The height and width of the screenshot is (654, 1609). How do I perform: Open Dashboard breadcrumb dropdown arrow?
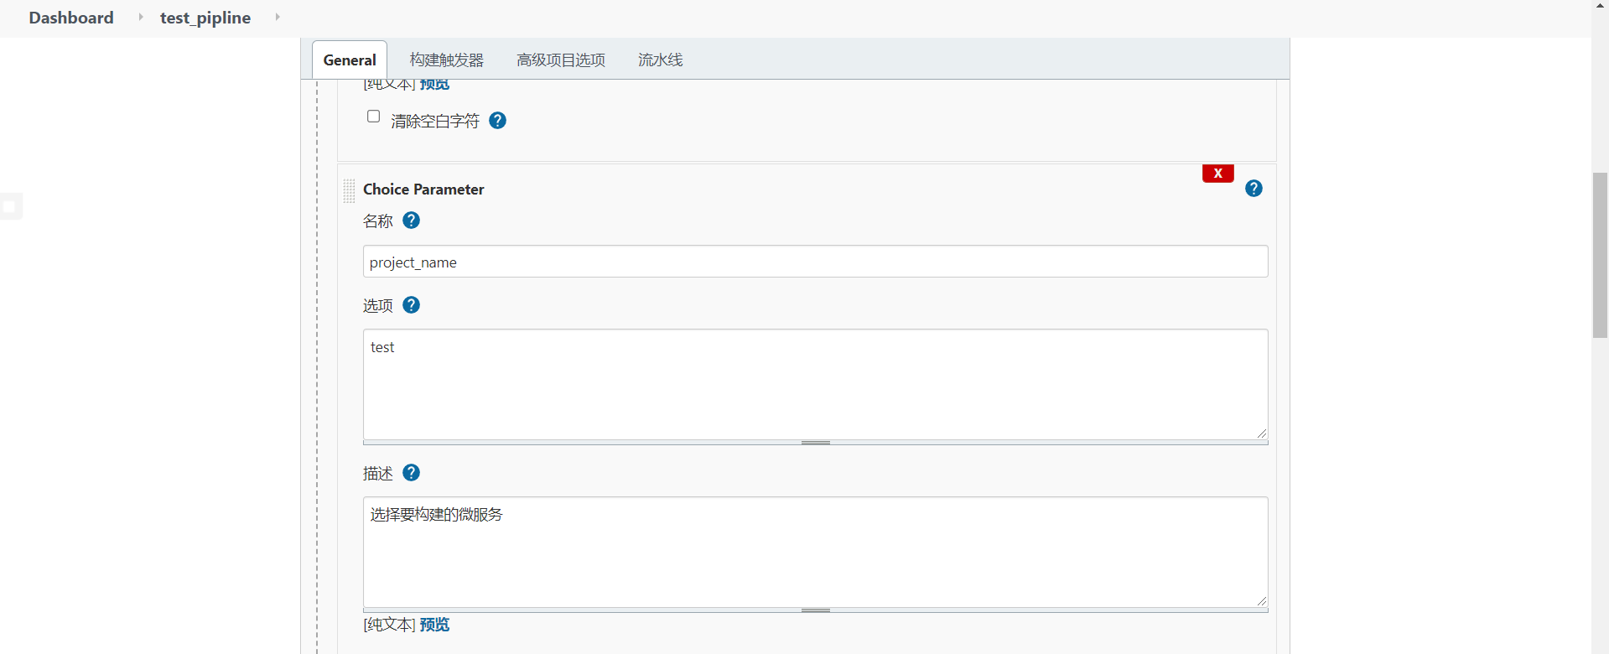[x=140, y=17]
